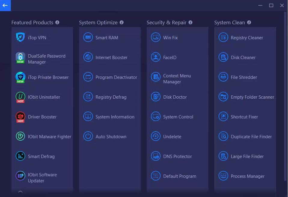Minimize the toolbox window
This screenshot has height=197, width=288.
[260, 5]
